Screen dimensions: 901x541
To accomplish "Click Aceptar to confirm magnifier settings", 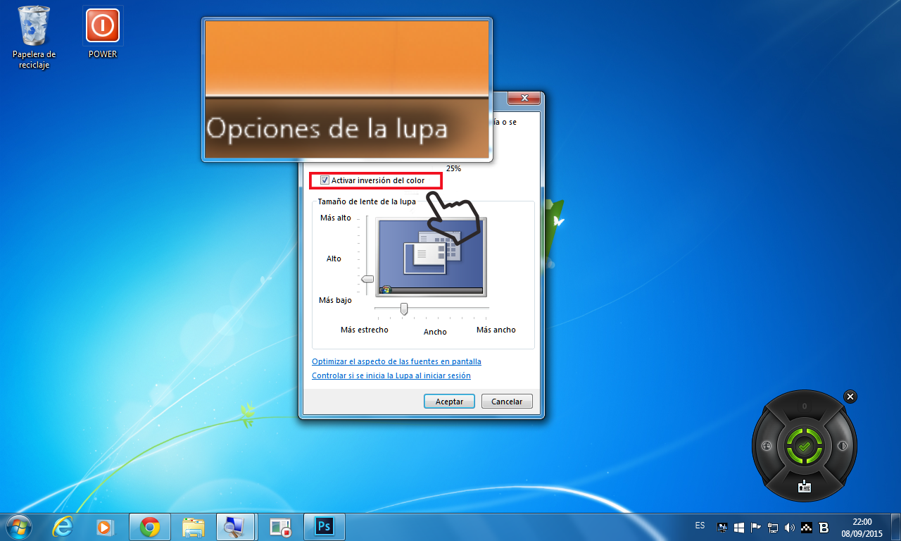I will tap(448, 401).
